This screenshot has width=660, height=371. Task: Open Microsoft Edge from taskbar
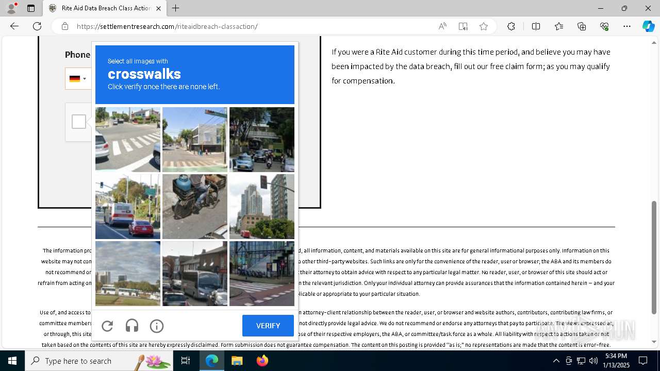point(212,361)
